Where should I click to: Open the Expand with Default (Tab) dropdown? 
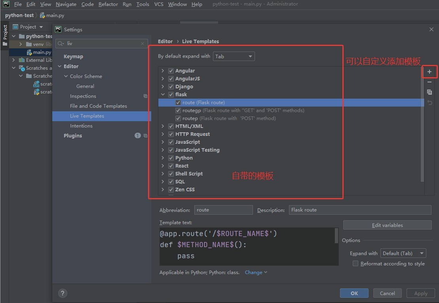coord(403,253)
